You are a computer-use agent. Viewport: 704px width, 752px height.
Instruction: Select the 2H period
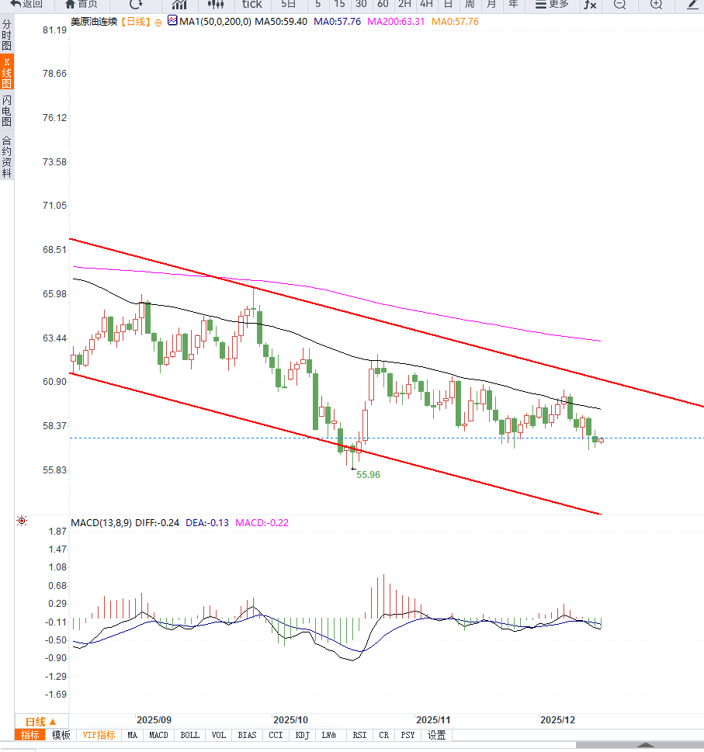404,5
